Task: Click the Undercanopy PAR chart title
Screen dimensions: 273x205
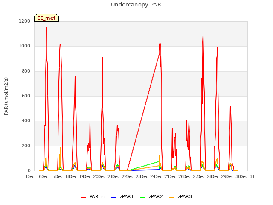Action: pyautogui.click(x=136, y=5)
